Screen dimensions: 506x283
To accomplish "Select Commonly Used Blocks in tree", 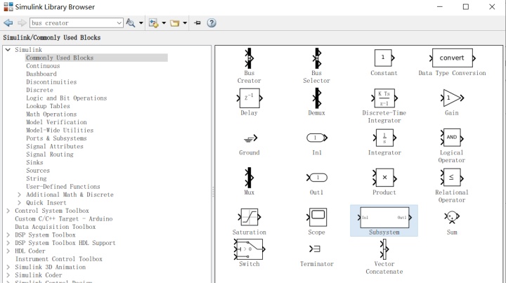I will pos(60,58).
